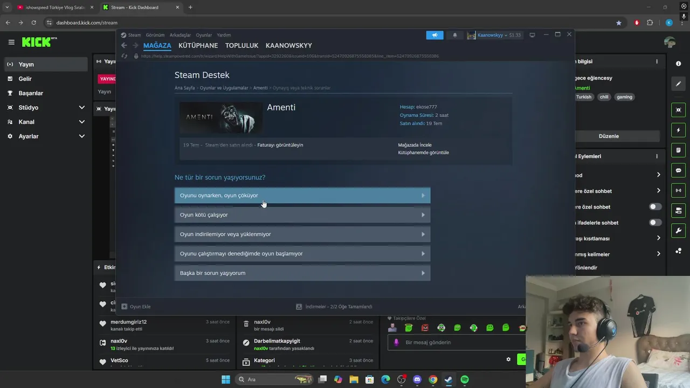This screenshot has width=690, height=388.
Task: Go back in the Steam window
Action: pos(124,45)
